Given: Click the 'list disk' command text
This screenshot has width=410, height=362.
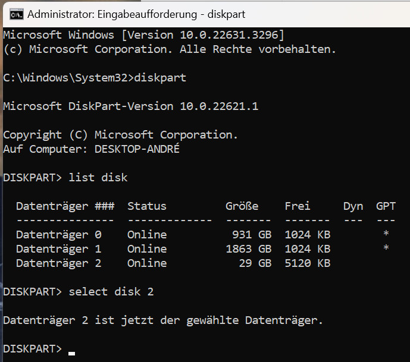Looking at the screenshot, I should [x=98, y=178].
